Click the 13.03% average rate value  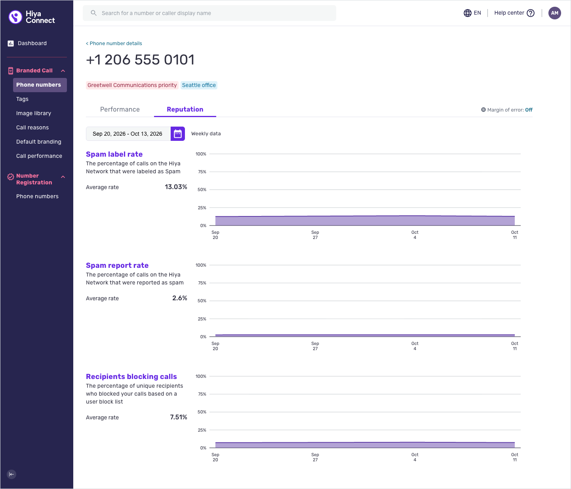(x=176, y=187)
